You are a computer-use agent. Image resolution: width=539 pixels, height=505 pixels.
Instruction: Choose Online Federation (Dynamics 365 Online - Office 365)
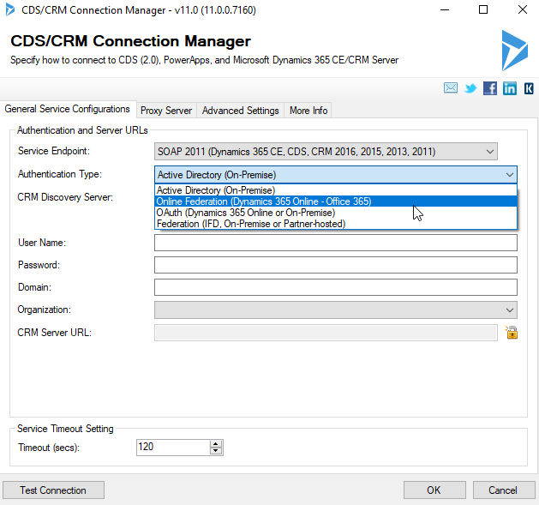point(336,201)
